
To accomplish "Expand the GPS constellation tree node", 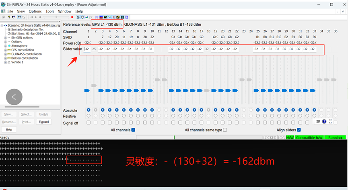I will click(x=5, y=50).
